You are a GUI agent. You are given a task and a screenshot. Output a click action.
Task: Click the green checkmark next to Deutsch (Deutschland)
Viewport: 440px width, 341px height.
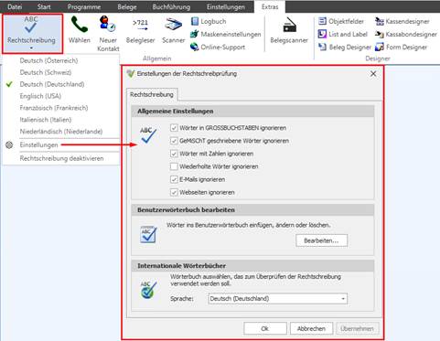coord(9,84)
